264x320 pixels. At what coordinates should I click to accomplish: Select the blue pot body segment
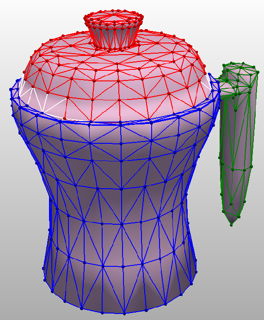click(114, 204)
